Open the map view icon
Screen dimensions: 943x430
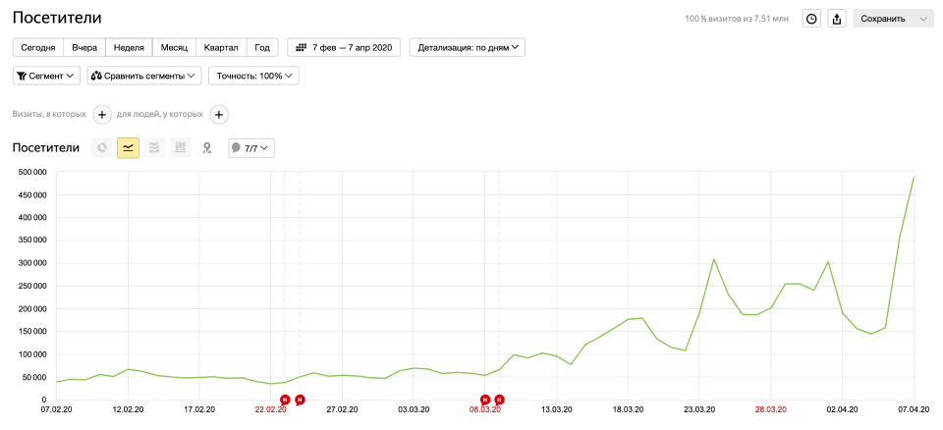[206, 148]
